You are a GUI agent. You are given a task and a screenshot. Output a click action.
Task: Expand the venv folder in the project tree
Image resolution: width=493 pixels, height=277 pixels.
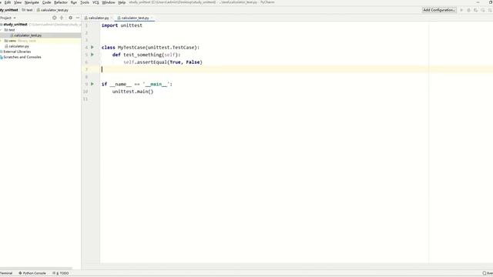[2, 41]
